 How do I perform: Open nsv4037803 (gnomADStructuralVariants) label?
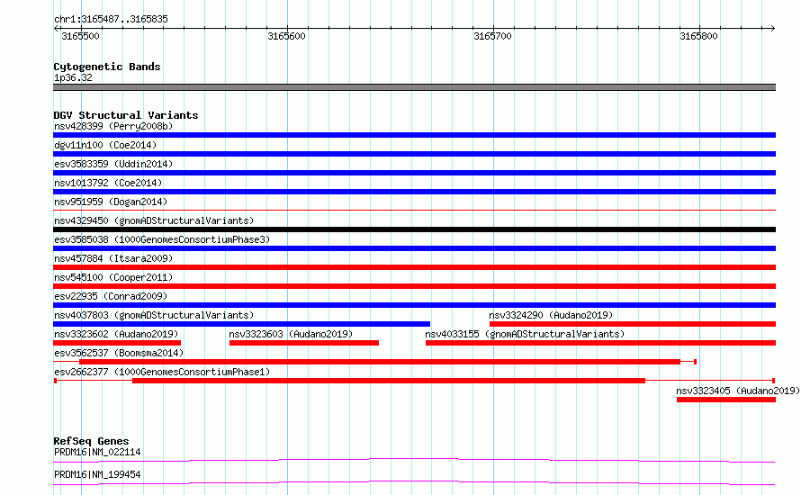pos(154,315)
